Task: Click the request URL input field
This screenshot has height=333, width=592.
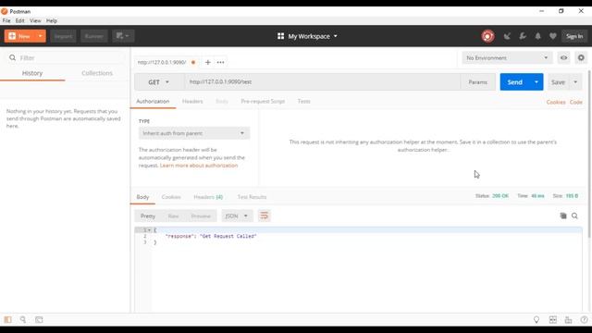Action: (323, 82)
